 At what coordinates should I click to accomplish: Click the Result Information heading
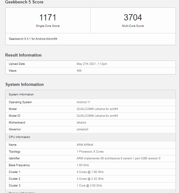23,55
